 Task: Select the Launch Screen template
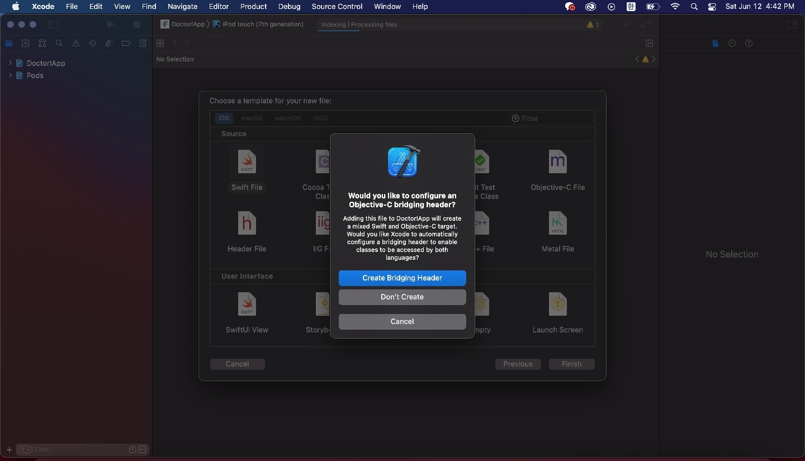(x=558, y=313)
